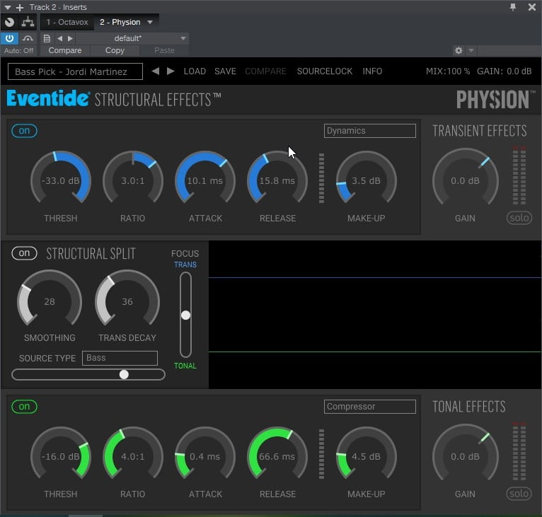Viewport: 542px width, 517px height.
Task: Click the FOCUS vertical slider handle
Action: pos(185,315)
